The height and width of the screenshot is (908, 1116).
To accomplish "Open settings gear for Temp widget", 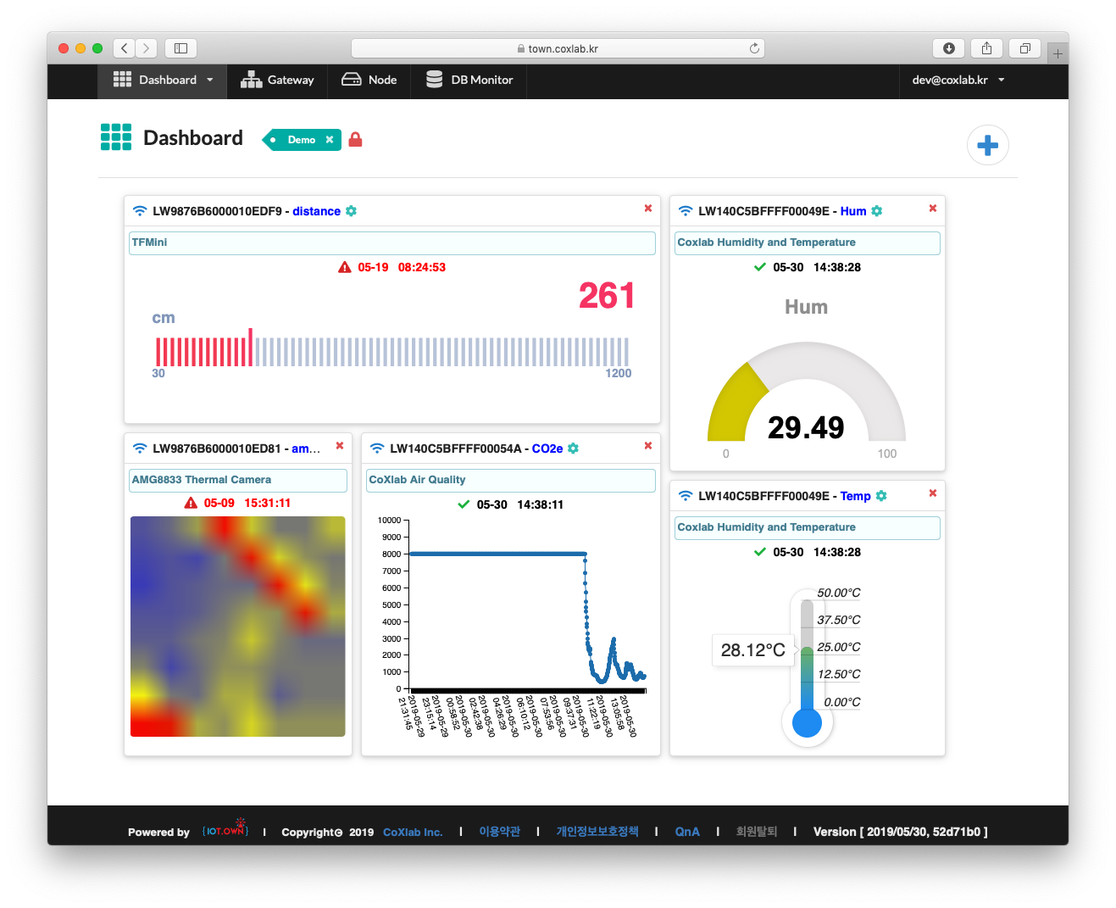I will (881, 496).
